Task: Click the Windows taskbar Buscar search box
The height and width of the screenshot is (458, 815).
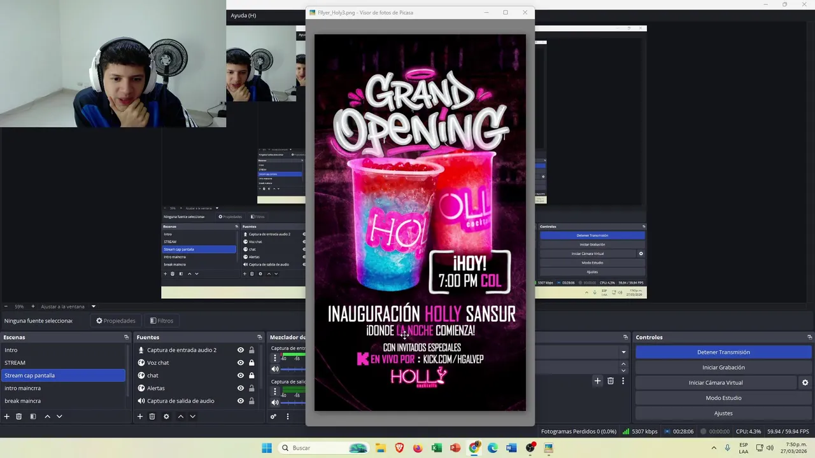Action: (x=323, y=448)
